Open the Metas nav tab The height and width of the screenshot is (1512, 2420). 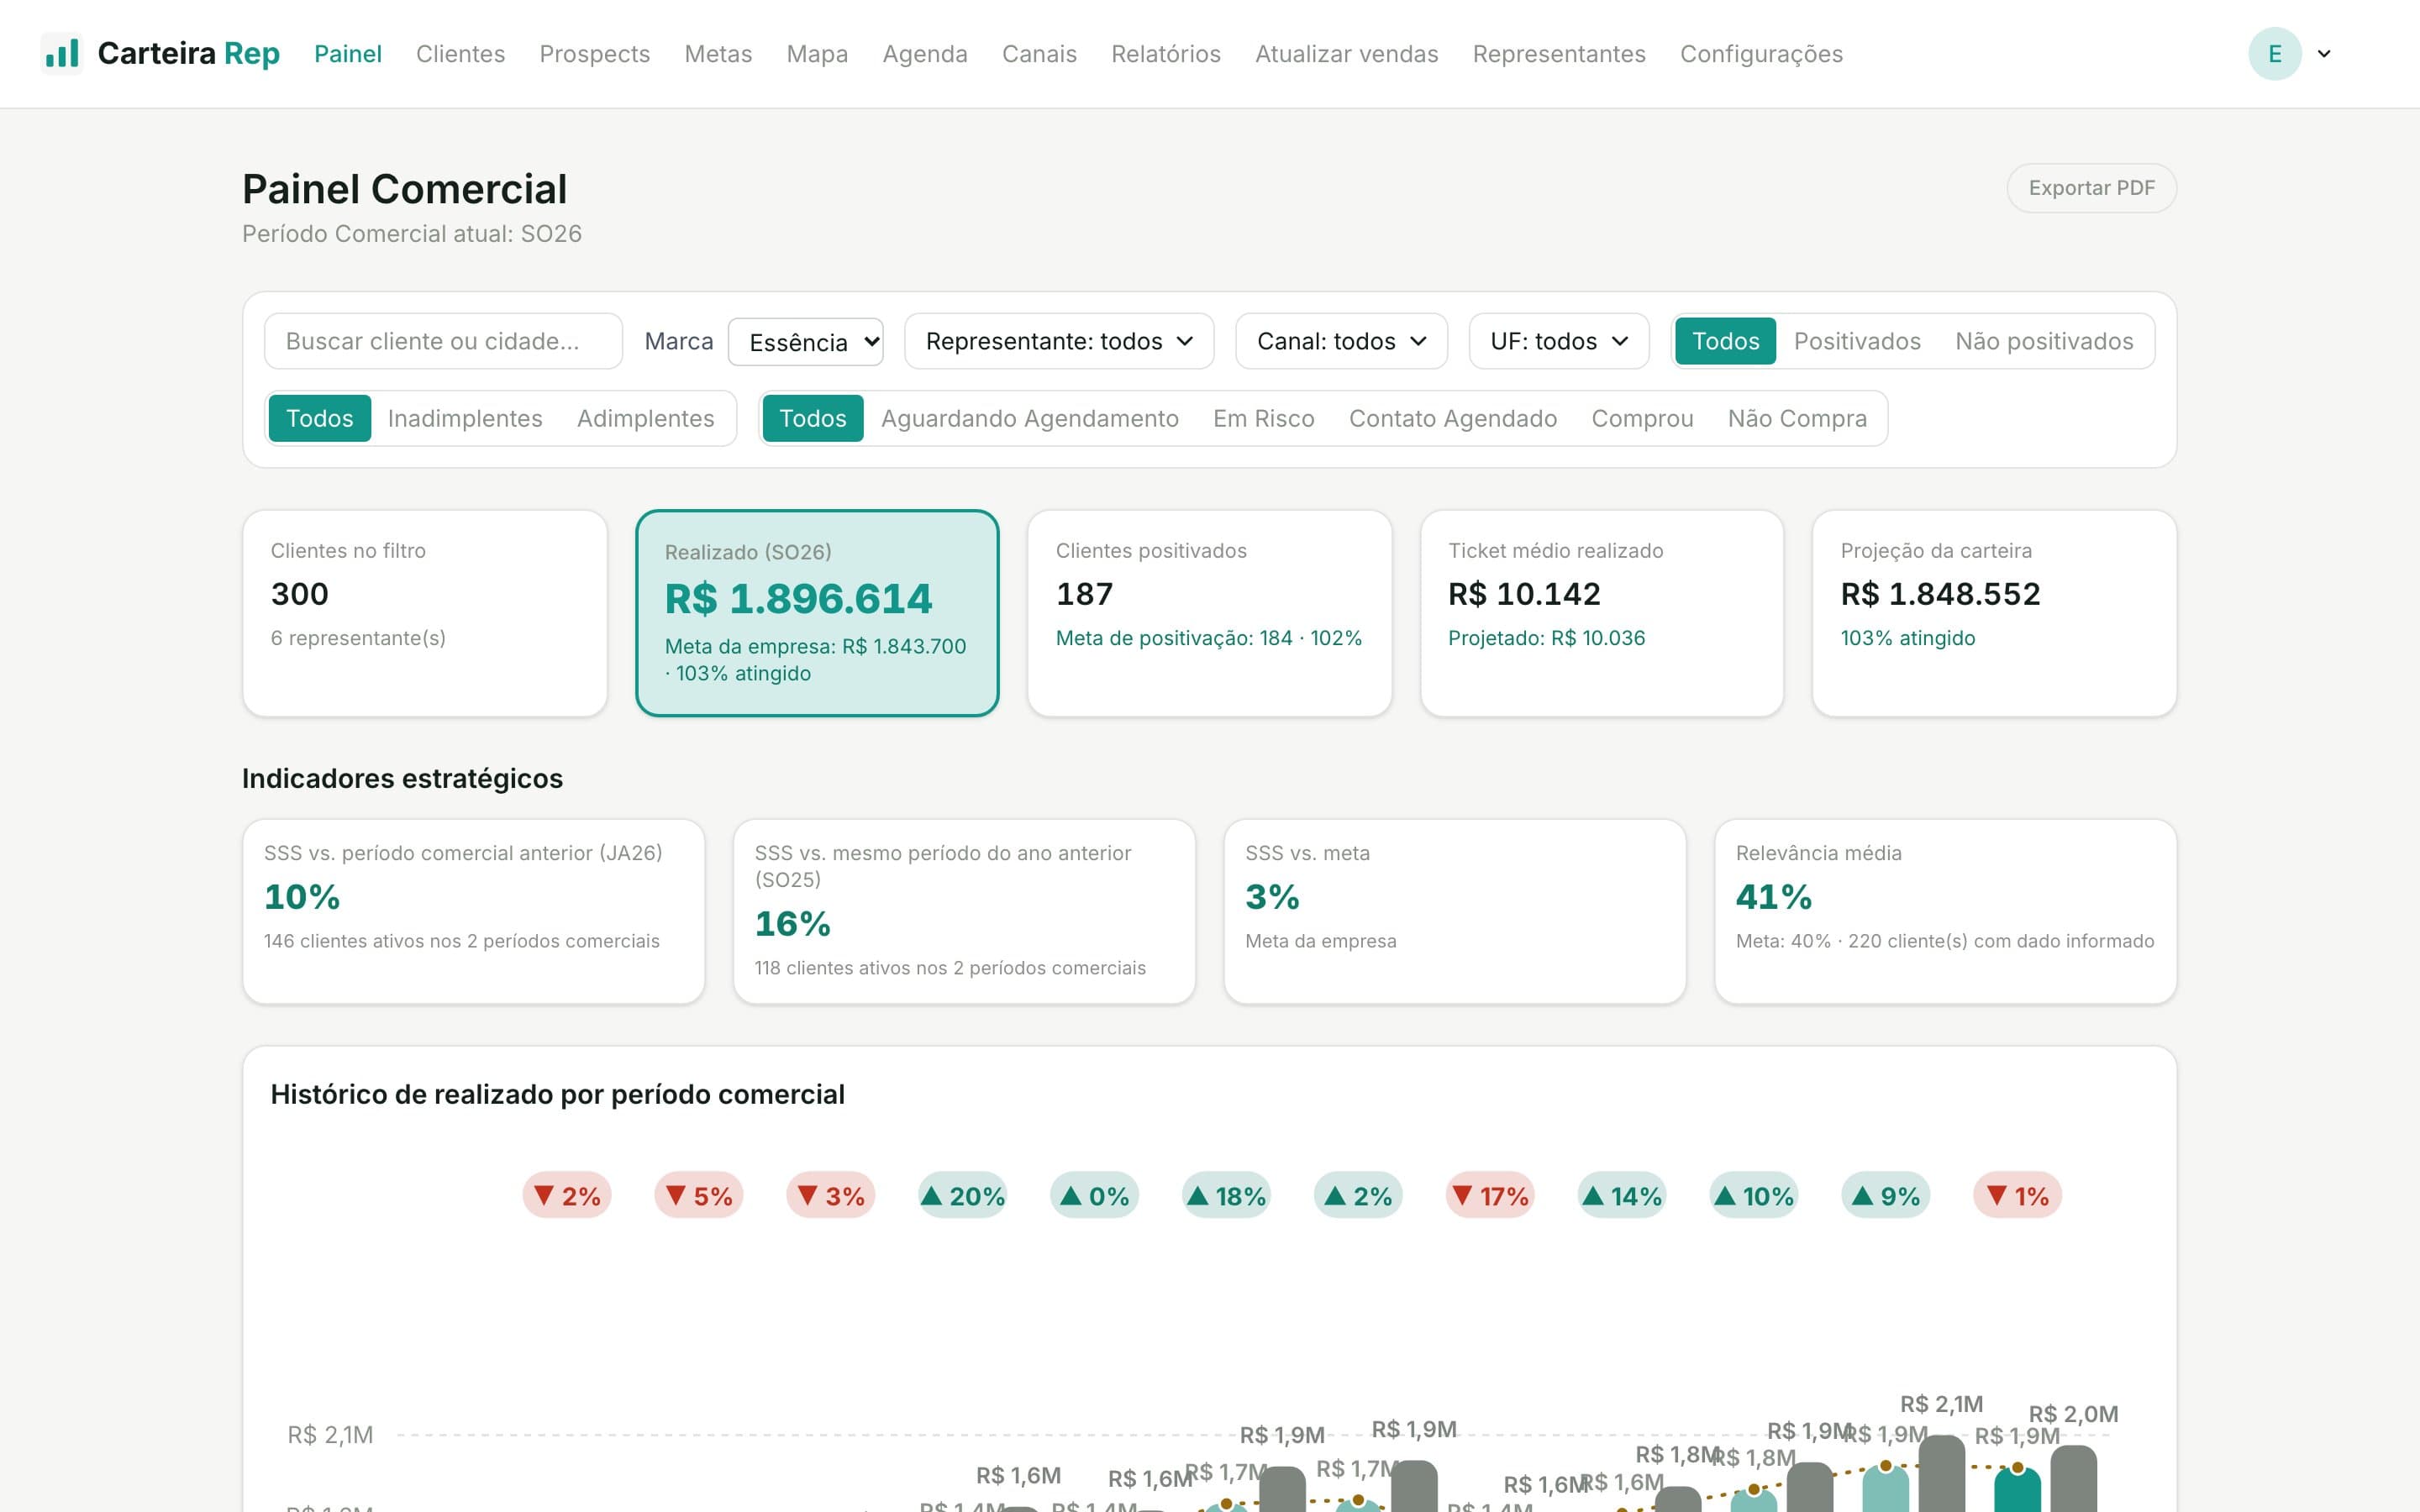click(x=718, y=54)
